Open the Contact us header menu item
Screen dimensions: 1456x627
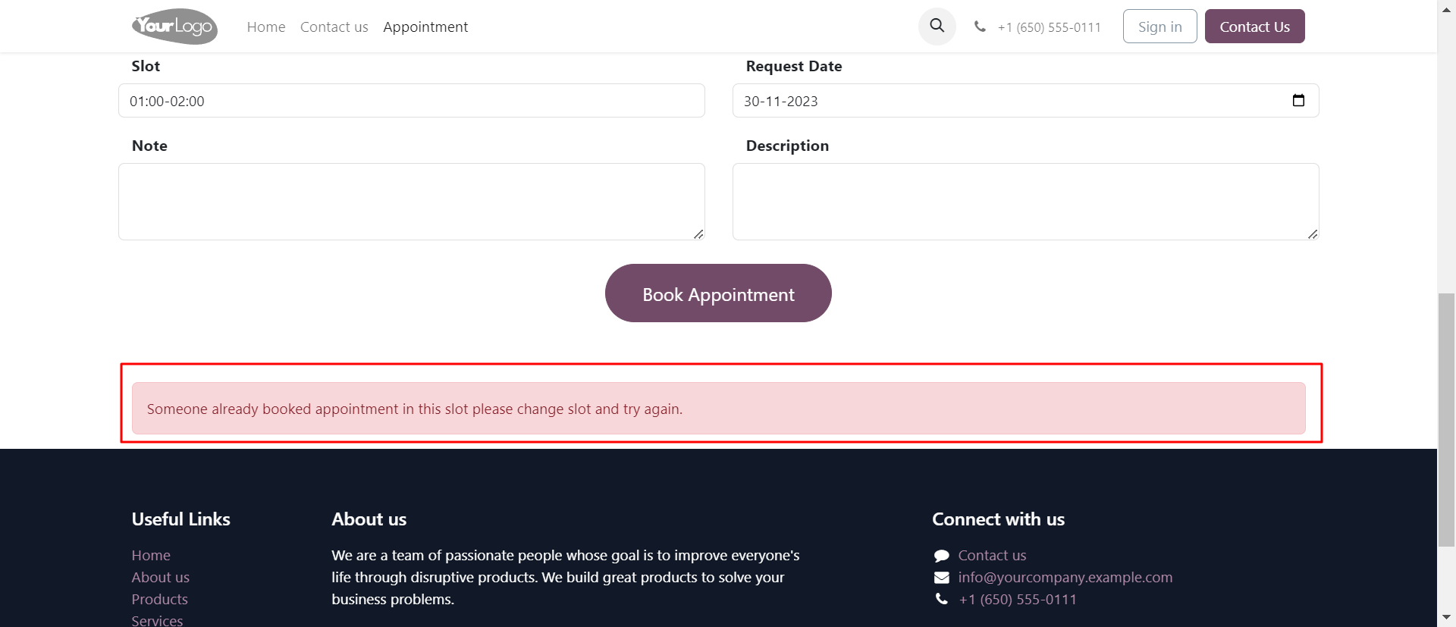coord(334,27)
